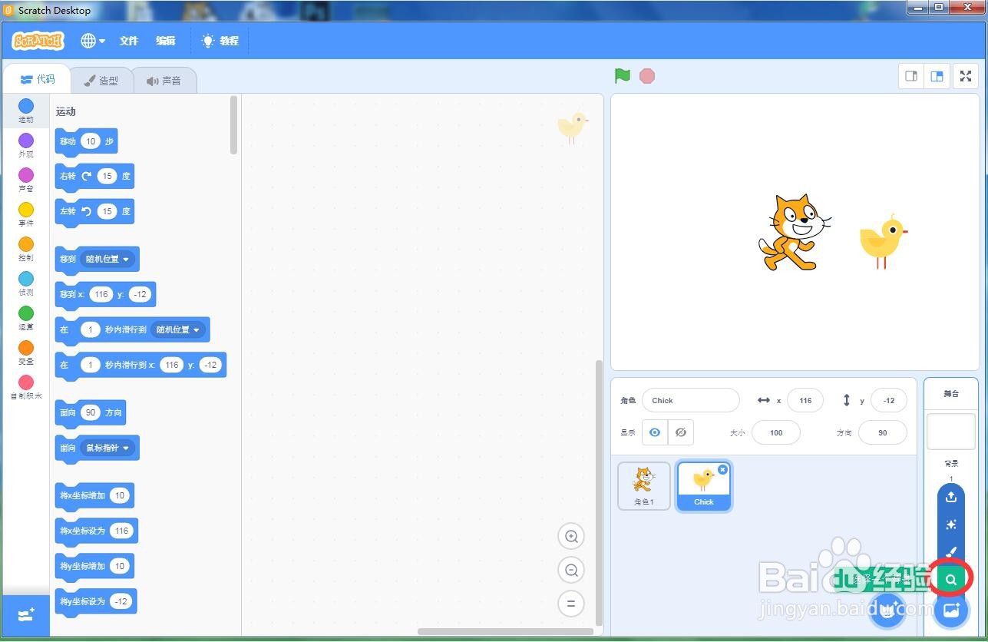Upload a sprite from file

tap(951, 497)
